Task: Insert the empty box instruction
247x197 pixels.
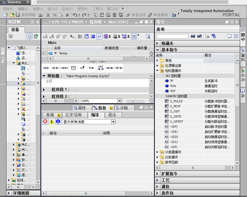Action: click(73, 68)
